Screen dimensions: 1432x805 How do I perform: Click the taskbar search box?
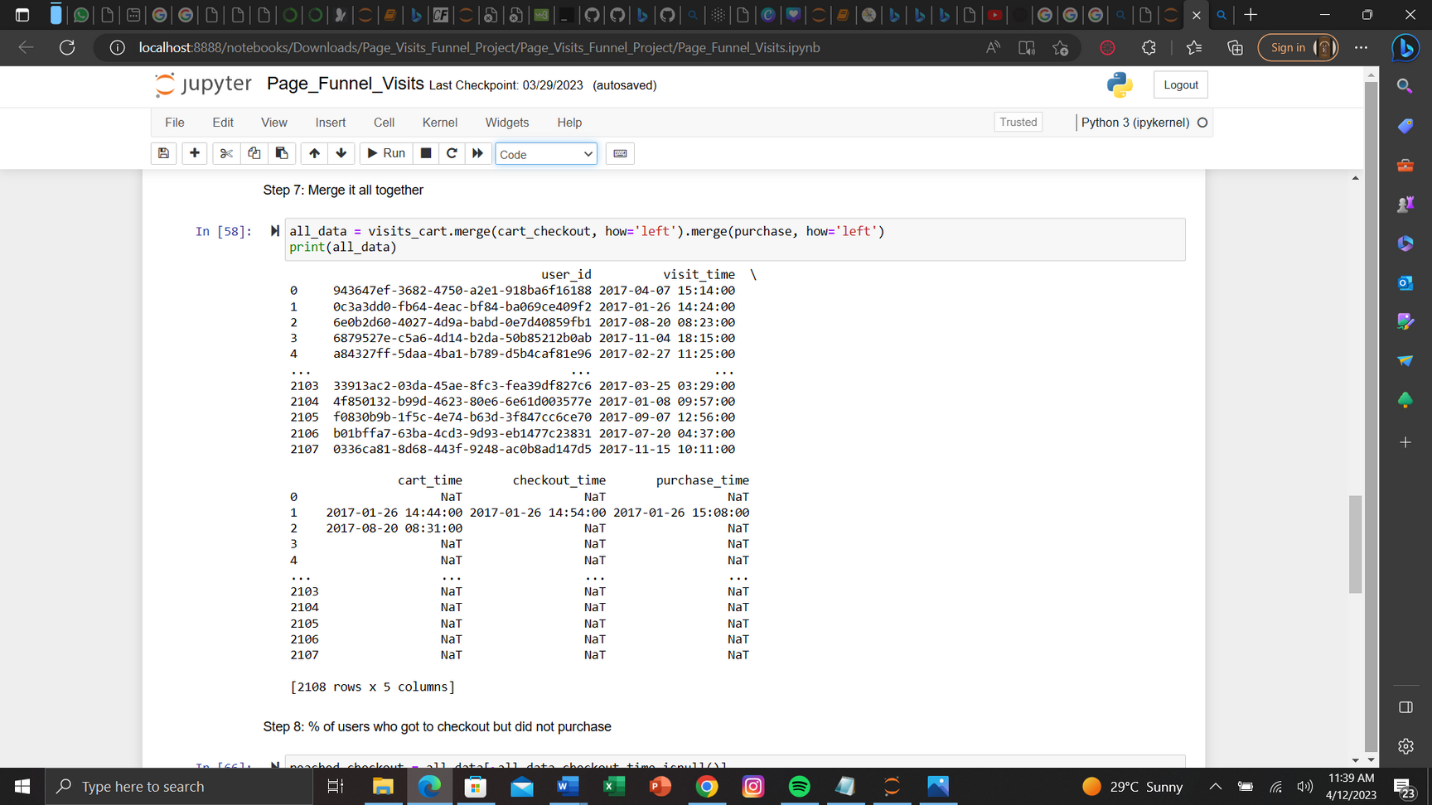pos(179,786)
